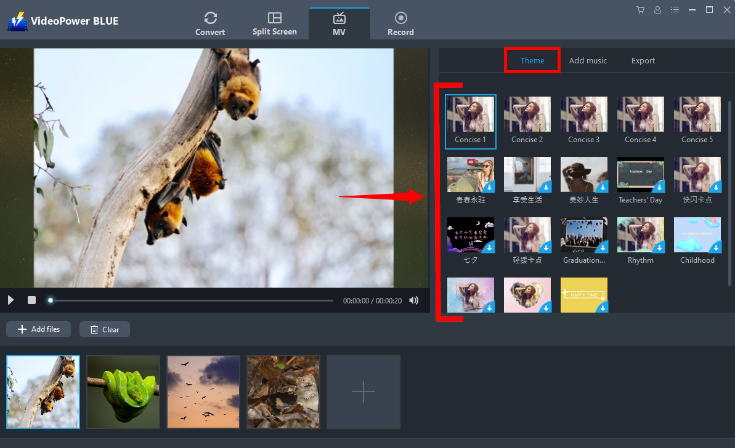Switch to the Record tab
The image size is (735, 448).
400,24
